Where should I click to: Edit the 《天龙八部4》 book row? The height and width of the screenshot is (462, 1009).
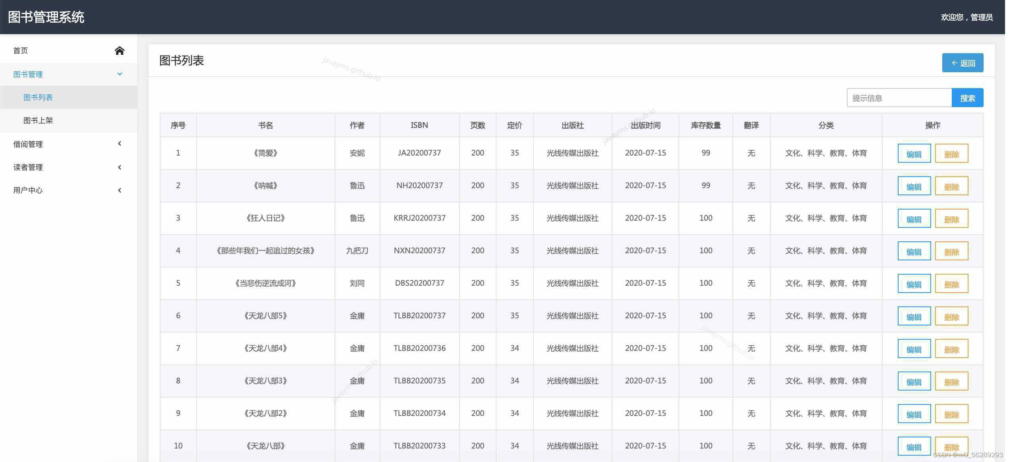[914, 349]
